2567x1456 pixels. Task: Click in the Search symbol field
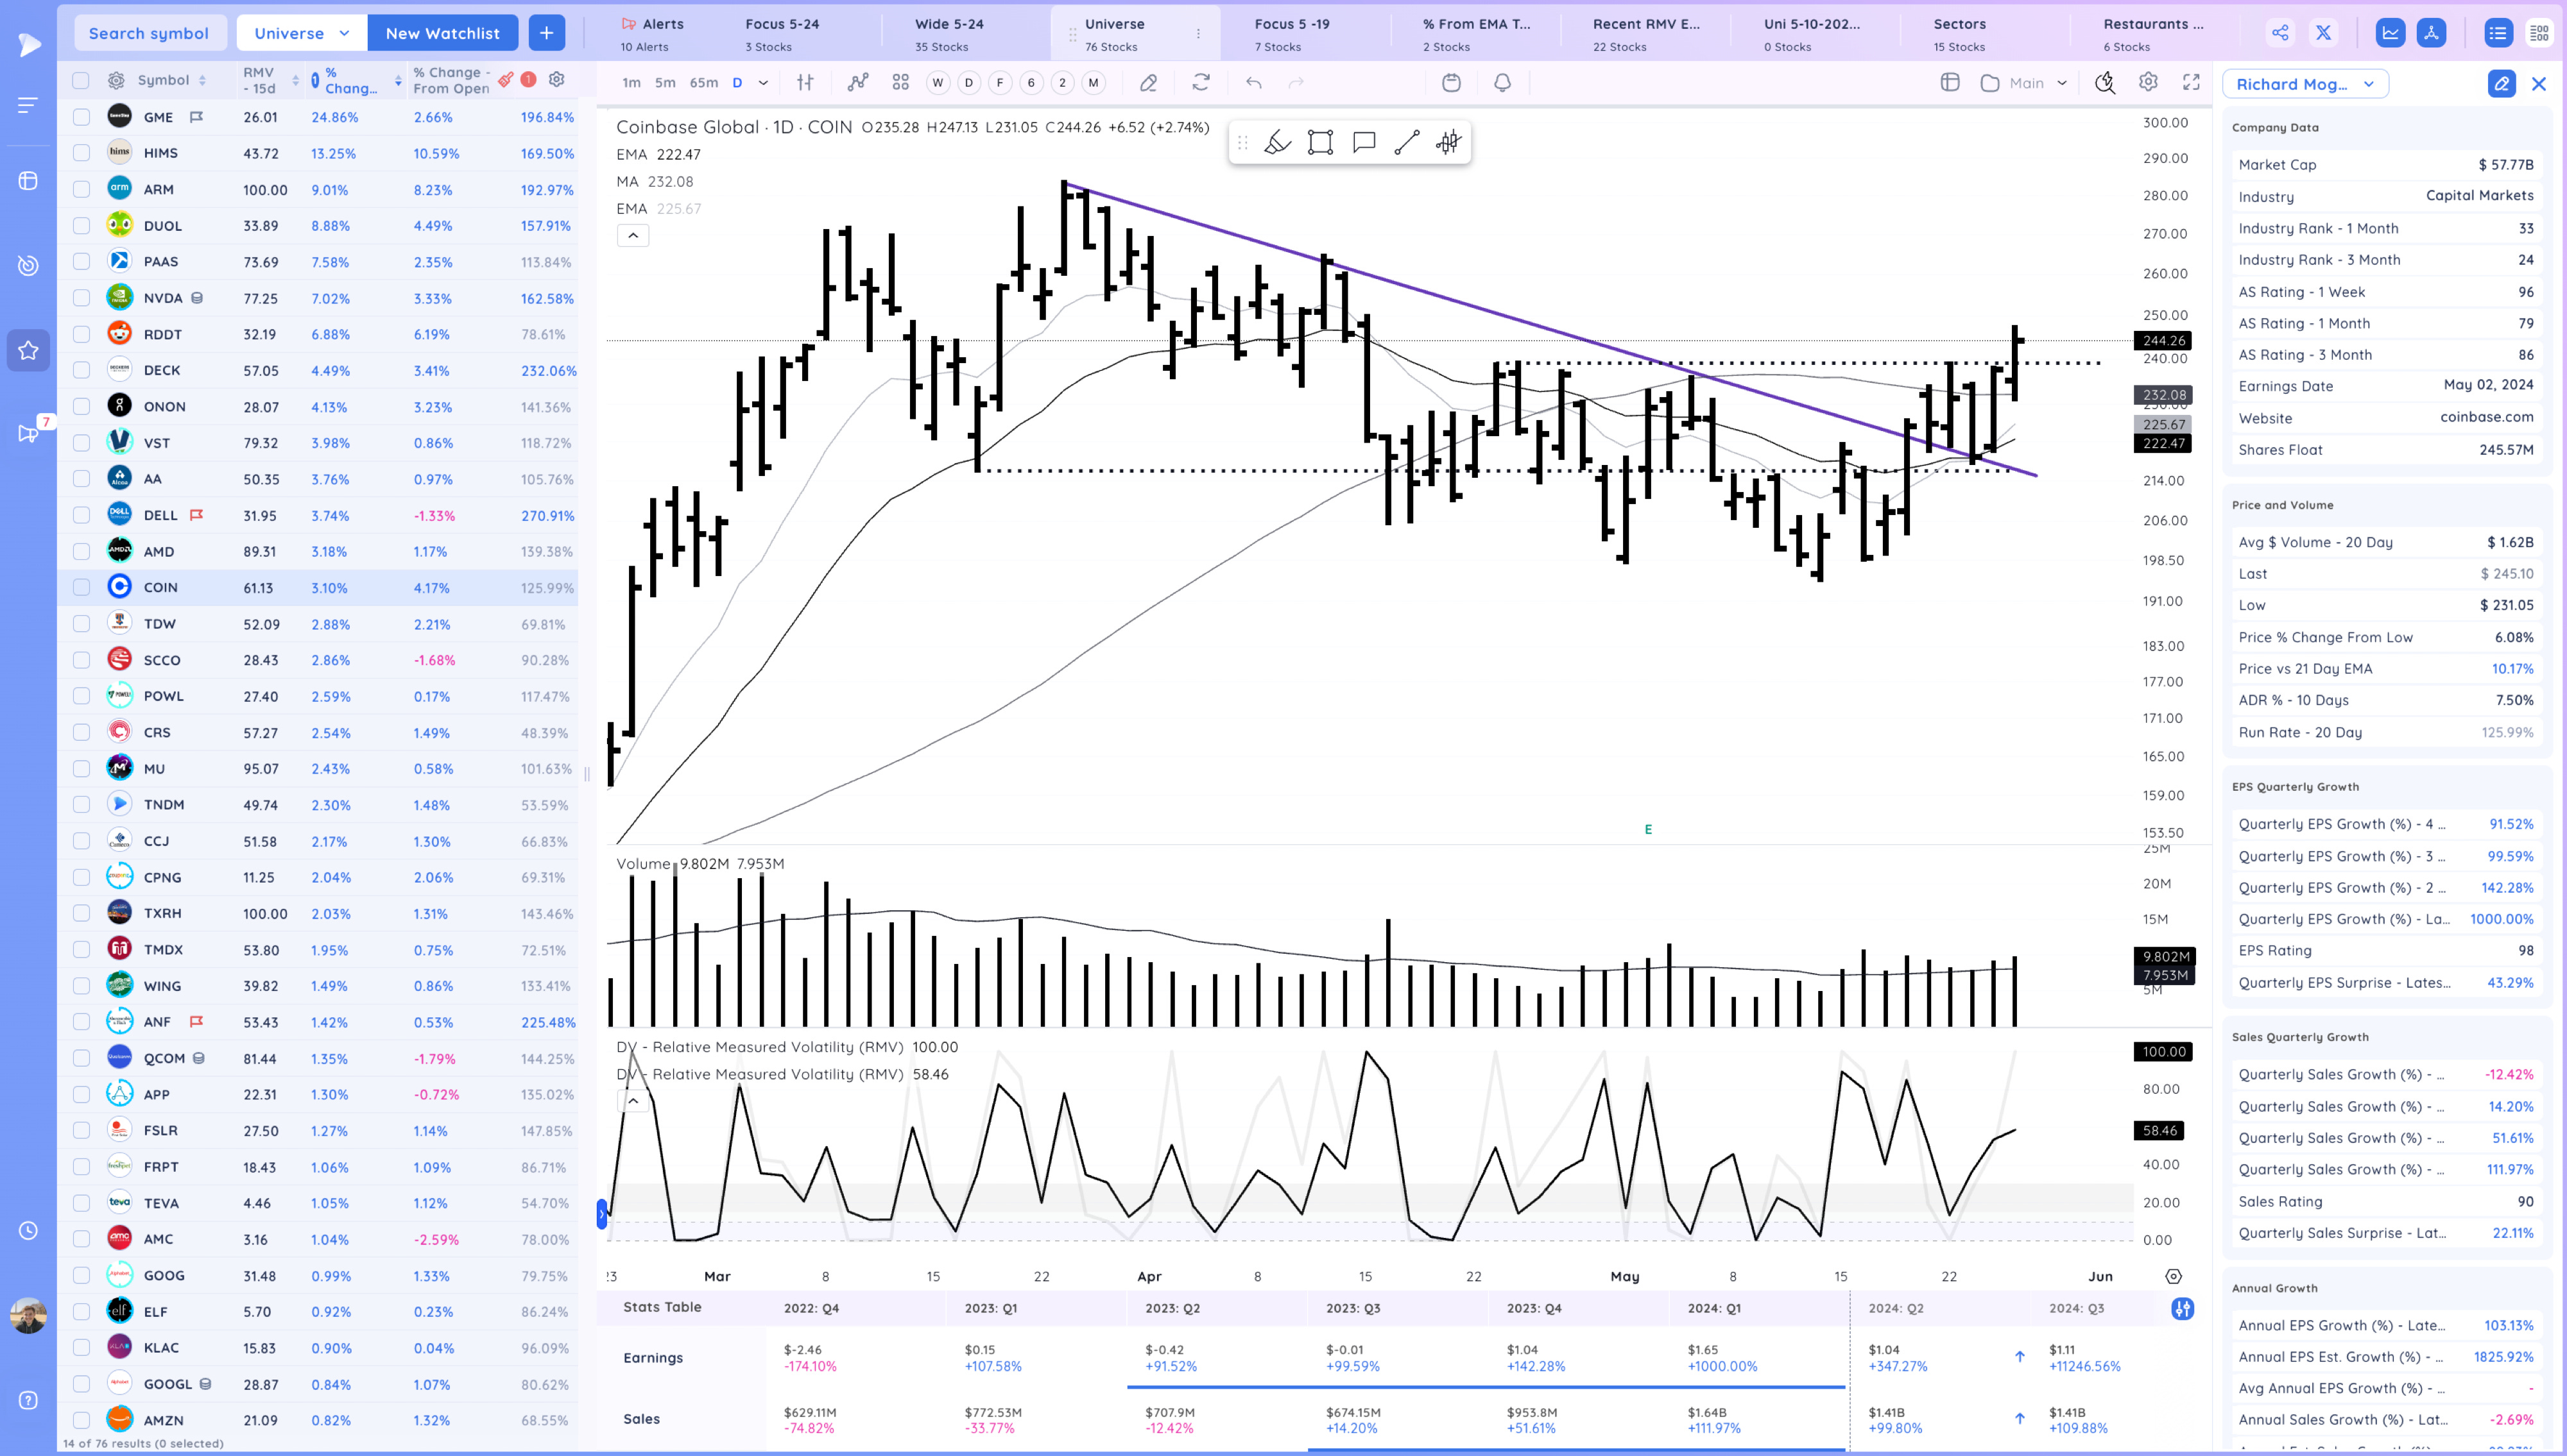click(150, 33)
